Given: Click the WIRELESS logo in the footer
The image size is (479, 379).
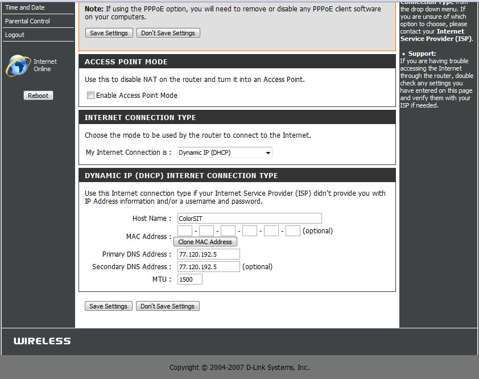Looking at the screenshot, I should (x=42, y=341).
